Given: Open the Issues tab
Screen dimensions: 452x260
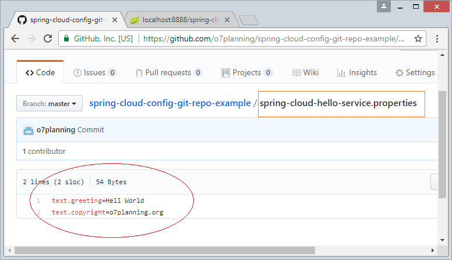Looking at the screenshot, I should [x=95, y=72].
